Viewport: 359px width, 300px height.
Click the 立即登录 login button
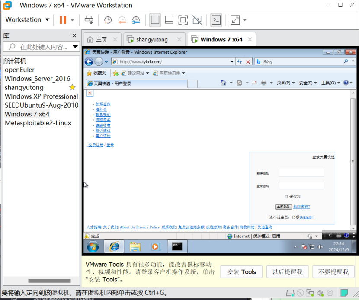click(283, 207)
